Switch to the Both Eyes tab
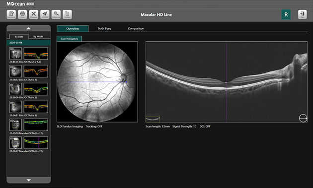The height and width of the screenshot is (188, 313). click(104, 28)
